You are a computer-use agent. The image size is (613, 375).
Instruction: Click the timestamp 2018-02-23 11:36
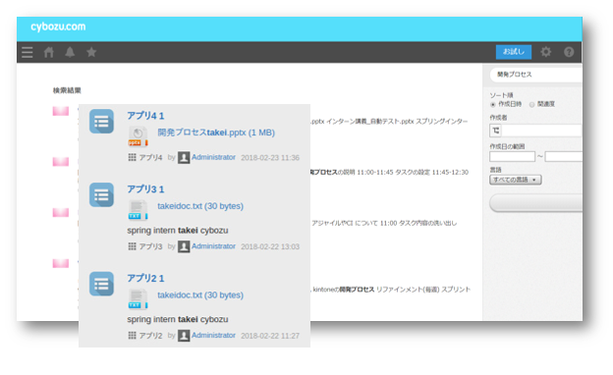[x=270, y=157]
